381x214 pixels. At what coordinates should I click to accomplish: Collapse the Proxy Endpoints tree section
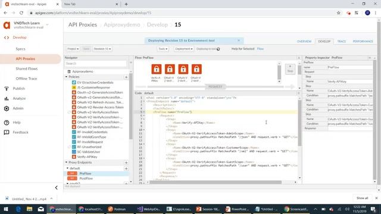[x=66, y=162]
